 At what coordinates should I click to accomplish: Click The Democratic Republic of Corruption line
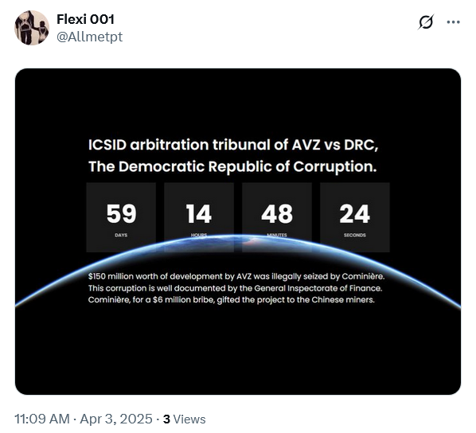point(232,166)
